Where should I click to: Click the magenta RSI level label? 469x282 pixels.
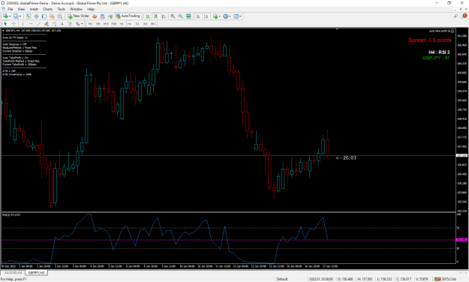click(x=461, y=240)
